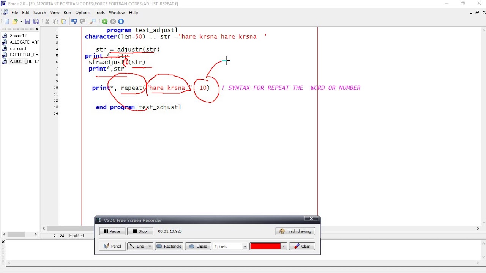Pause the VSDC screen recording
486x273 pixels.
112,231
